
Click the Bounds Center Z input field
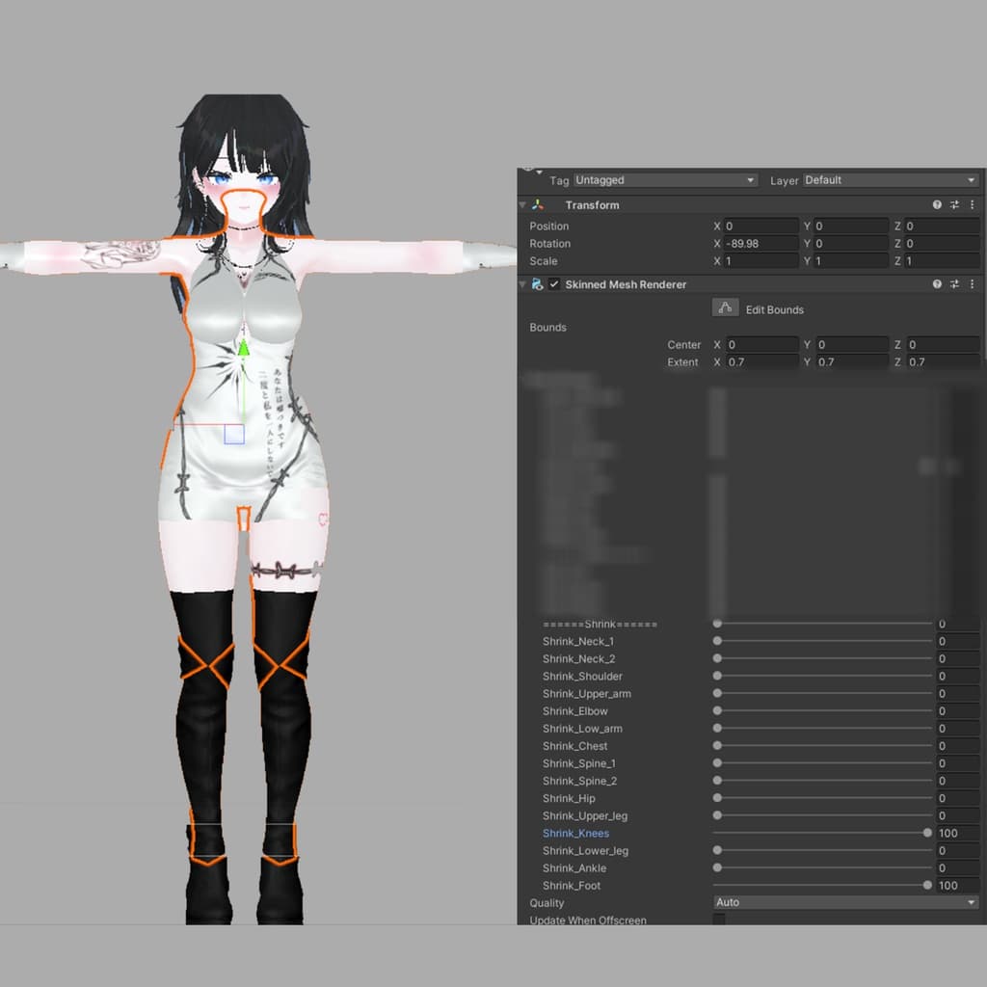point(943,344)
